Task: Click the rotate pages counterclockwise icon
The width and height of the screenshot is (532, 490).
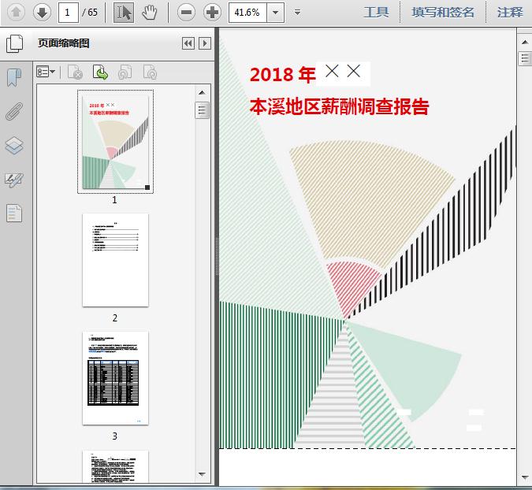Action: coord(125,72)
